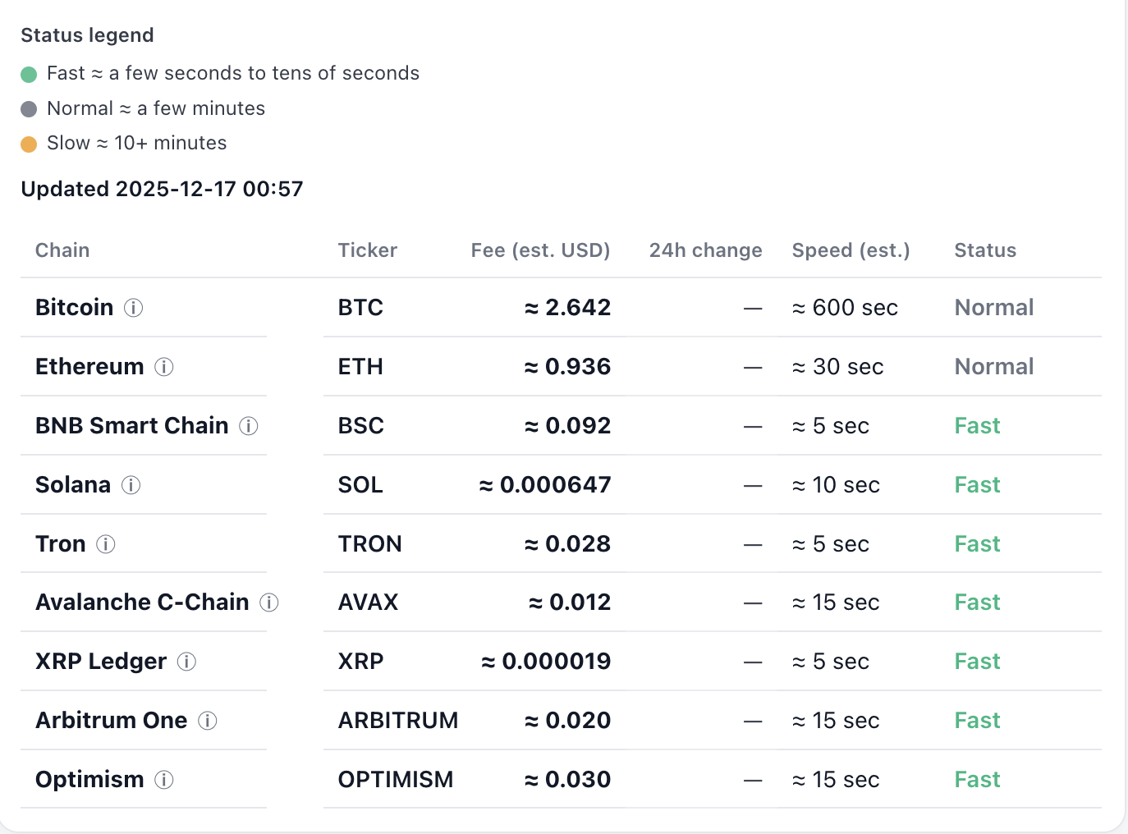Open the Optimism info icon
The width and height of the screenshot is (1128, 834).
pos(165,780)
